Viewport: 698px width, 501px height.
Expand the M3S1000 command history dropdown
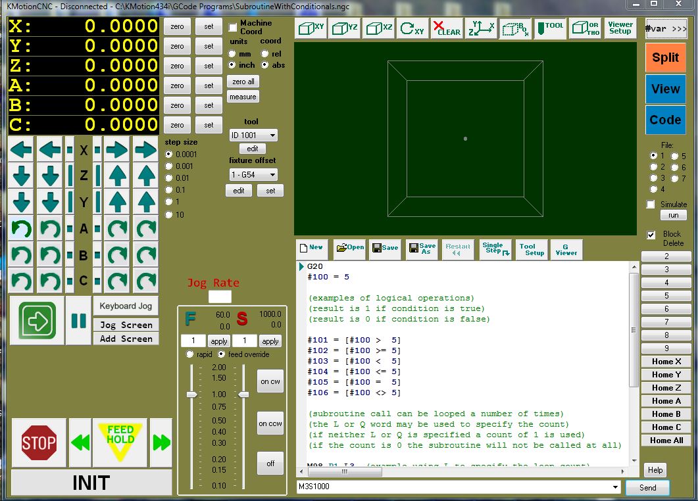click(x=615, y=487)
